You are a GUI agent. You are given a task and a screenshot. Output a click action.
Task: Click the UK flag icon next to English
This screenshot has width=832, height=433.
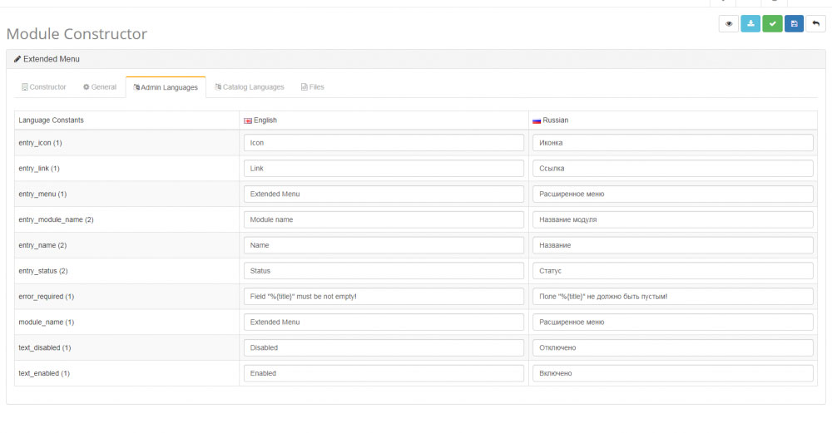click(x=248, y=121)
